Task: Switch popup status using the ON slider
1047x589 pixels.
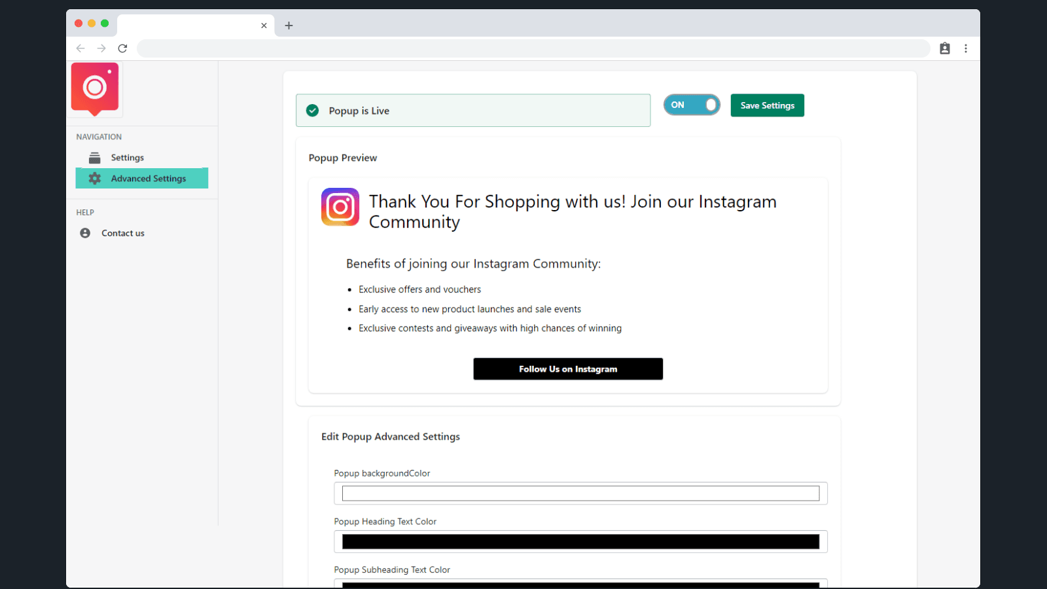Action: coord(692,105)
